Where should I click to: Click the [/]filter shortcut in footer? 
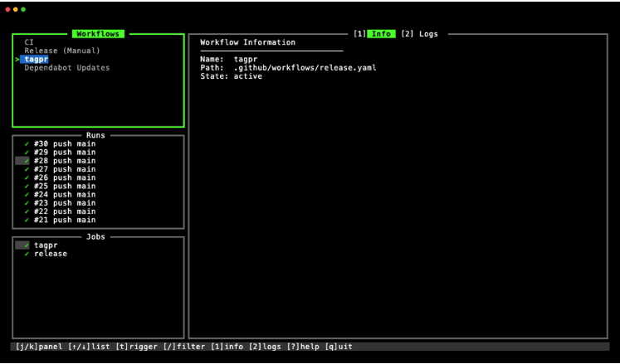[184, 347]
